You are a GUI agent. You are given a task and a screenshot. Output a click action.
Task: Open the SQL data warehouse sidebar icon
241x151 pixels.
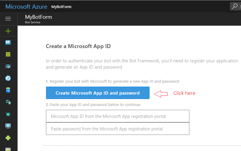[x=8, y=102]
